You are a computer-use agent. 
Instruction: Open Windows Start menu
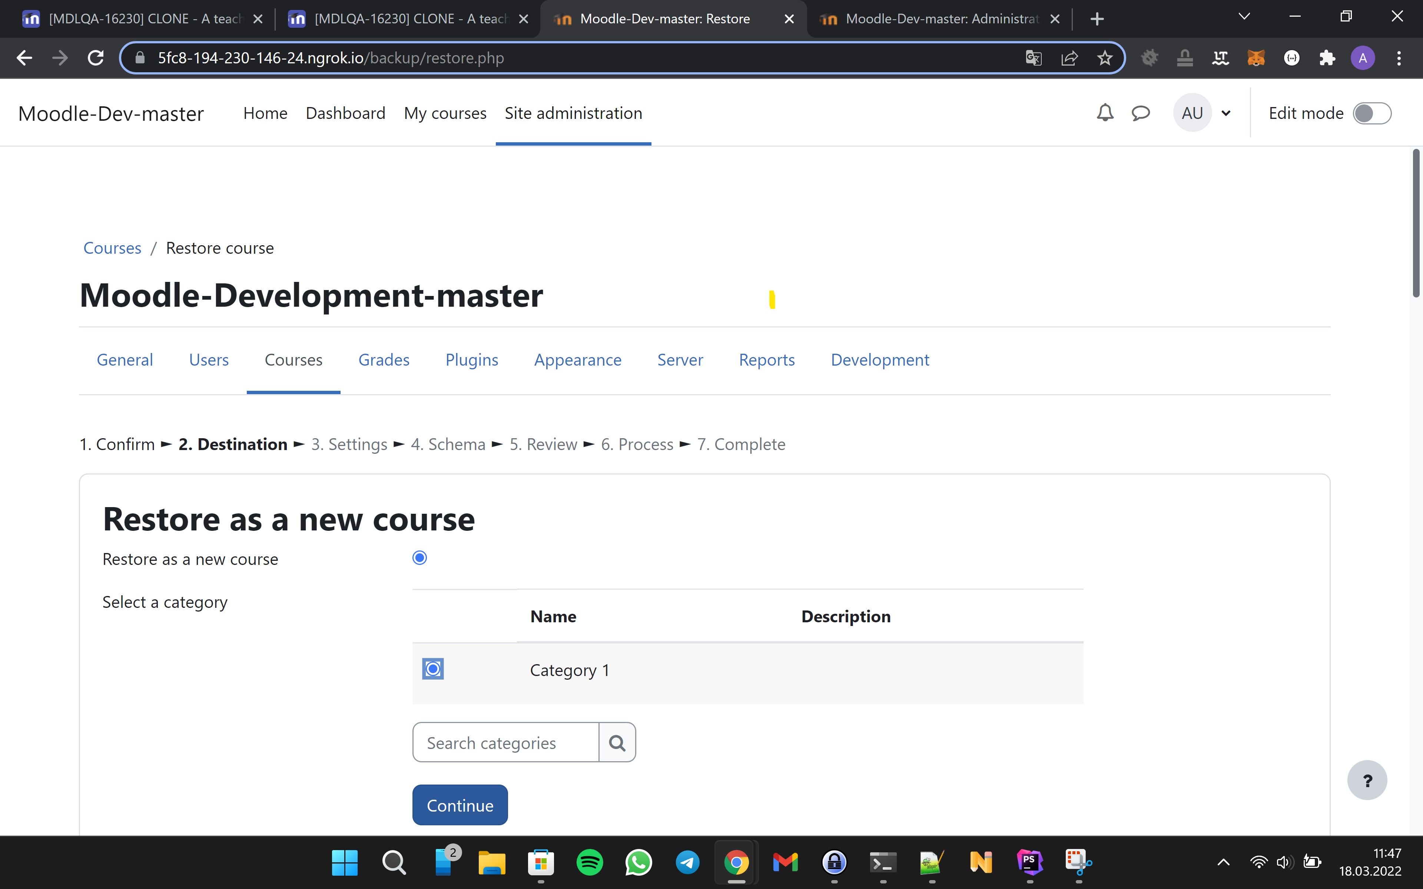tap(345, 863)
